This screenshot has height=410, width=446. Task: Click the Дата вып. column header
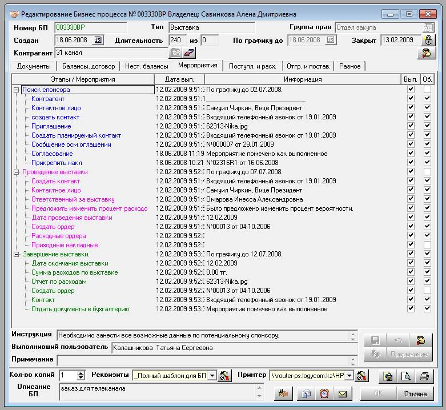coord(179,79)
